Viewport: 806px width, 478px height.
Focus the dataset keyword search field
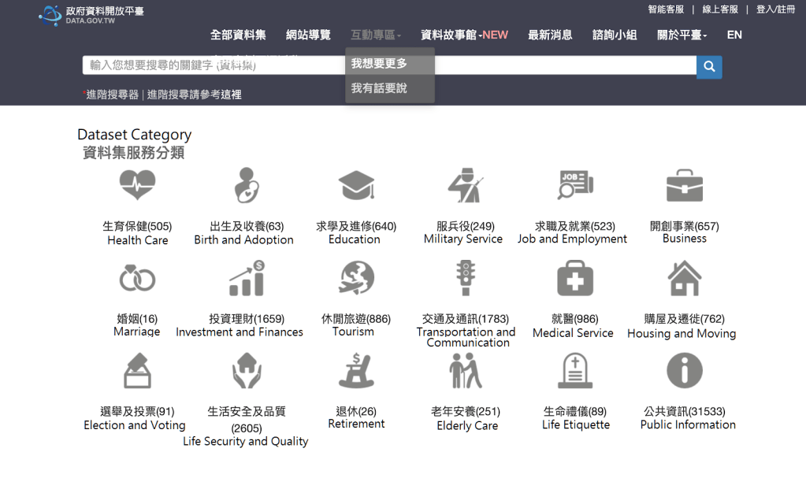pyautogui.click(x=213, y=65)
